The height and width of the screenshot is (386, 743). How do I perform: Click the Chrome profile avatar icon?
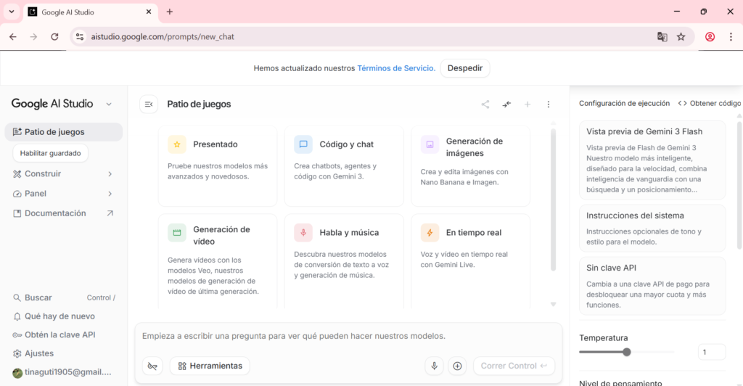tap(710, 37)
